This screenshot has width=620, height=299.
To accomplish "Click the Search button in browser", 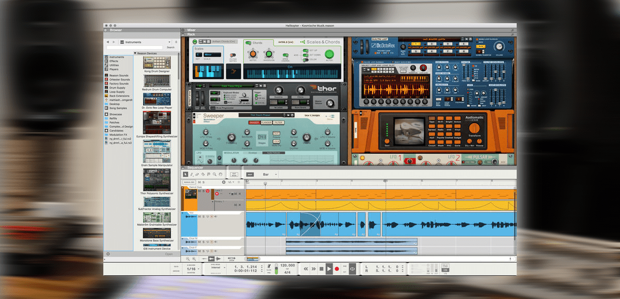I will click(171, 47).
